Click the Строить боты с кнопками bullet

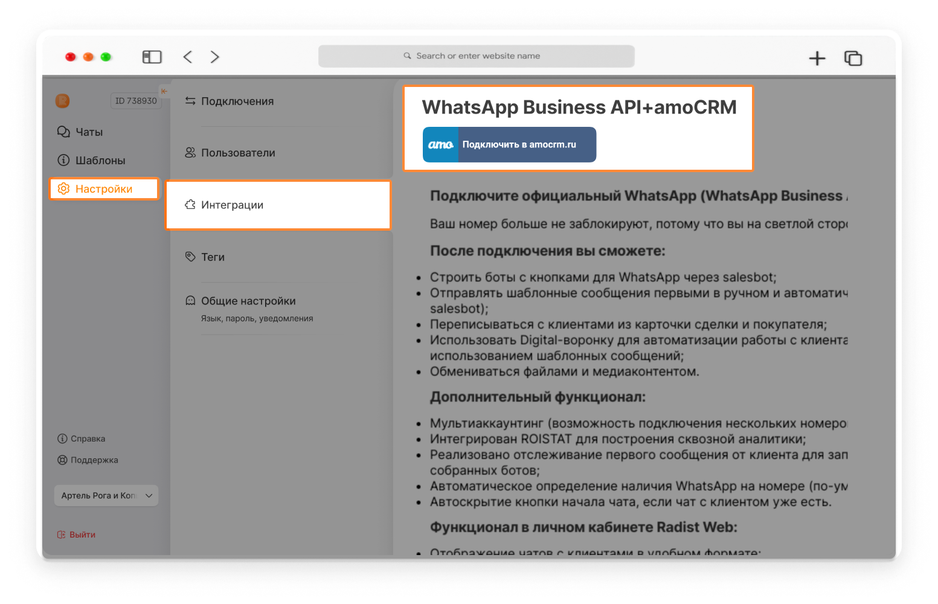[603, 277]
